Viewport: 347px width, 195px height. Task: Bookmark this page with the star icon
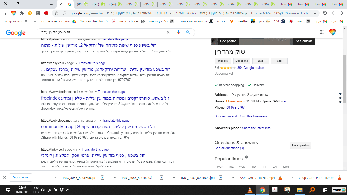point(56,13)
